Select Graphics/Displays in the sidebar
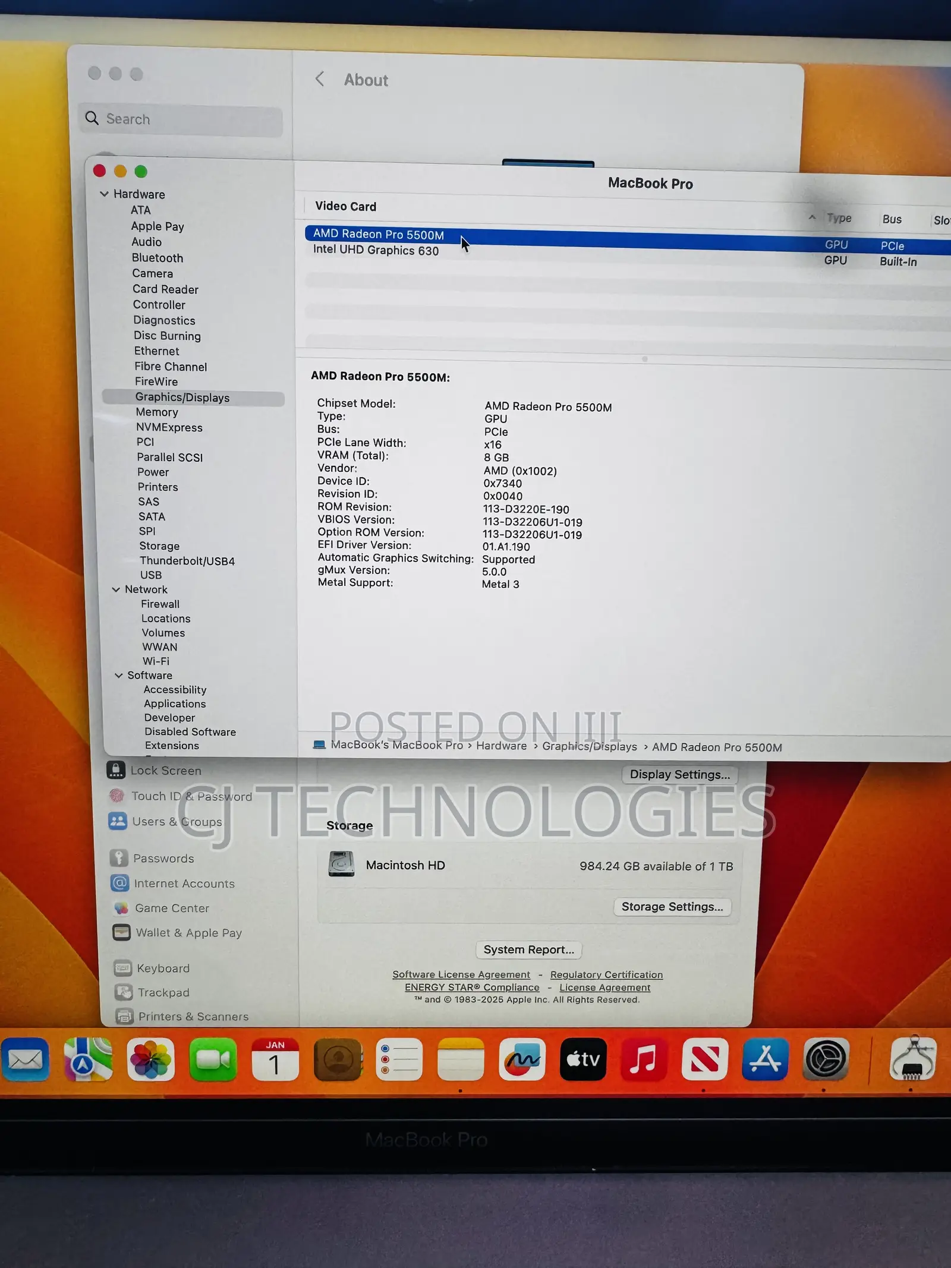The image size is (951, 1268). [x=194, y=398]
